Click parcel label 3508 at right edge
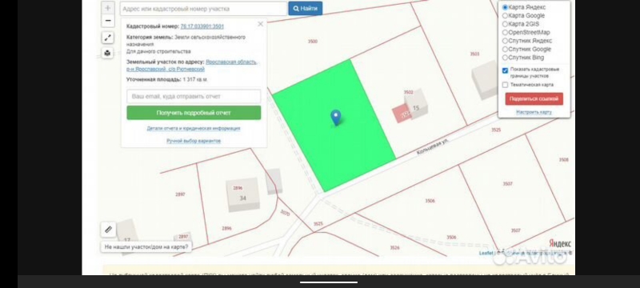 (x=564, y=160)
